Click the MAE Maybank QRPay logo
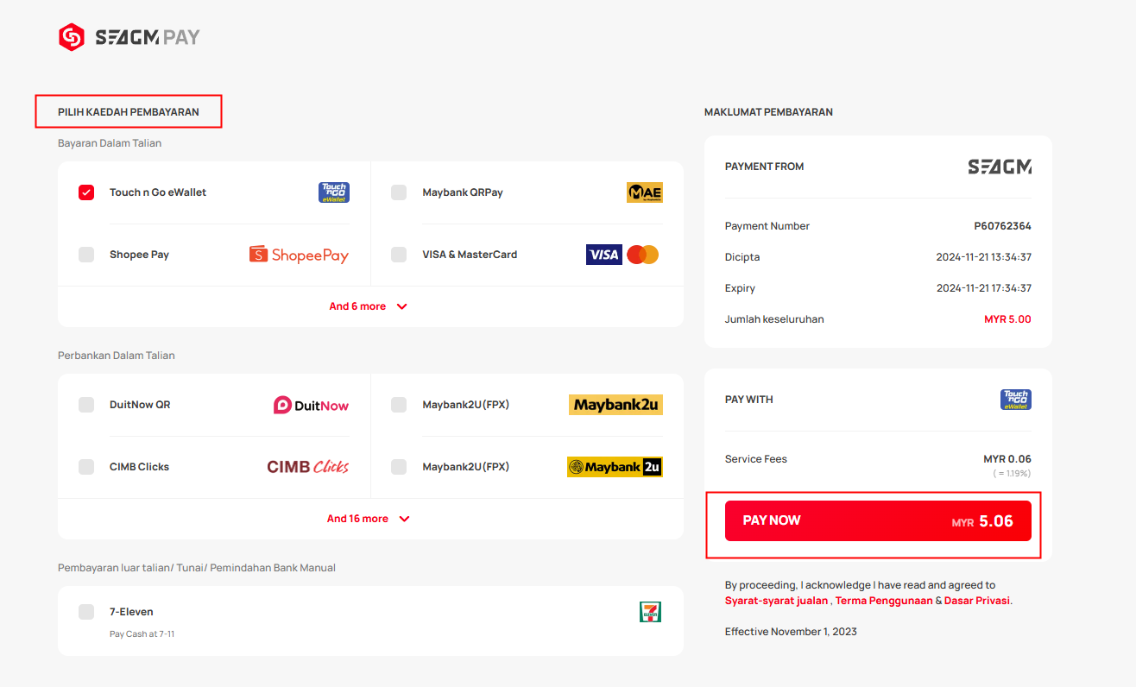 [644, 192]
